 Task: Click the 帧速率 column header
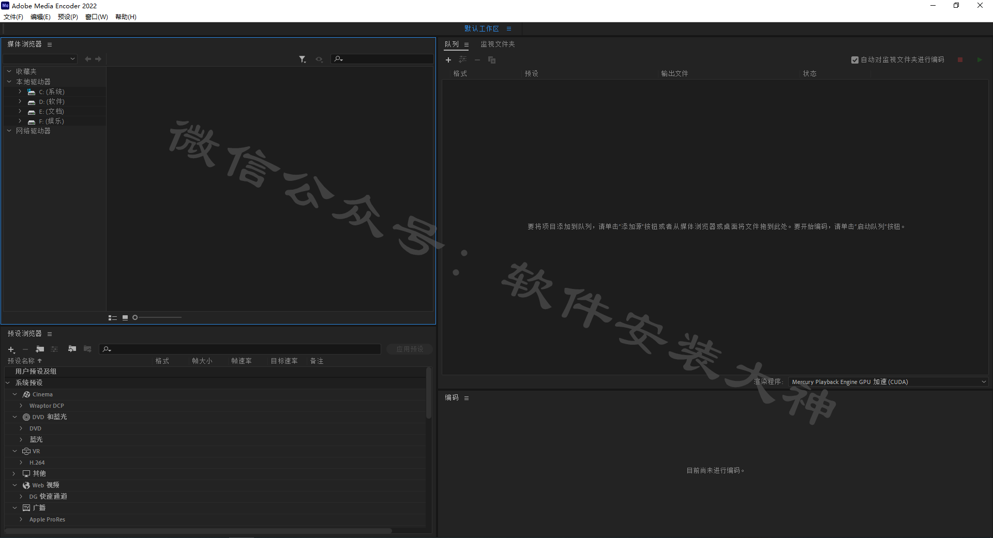[242, 361]
